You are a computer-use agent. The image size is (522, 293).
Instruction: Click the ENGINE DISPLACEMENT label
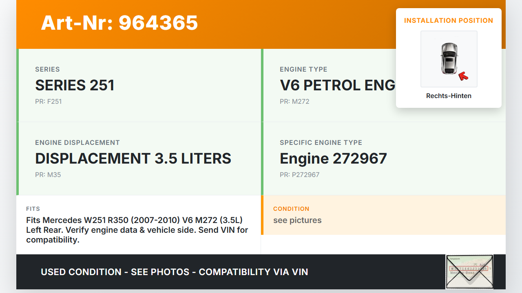(x=77, y=142)
